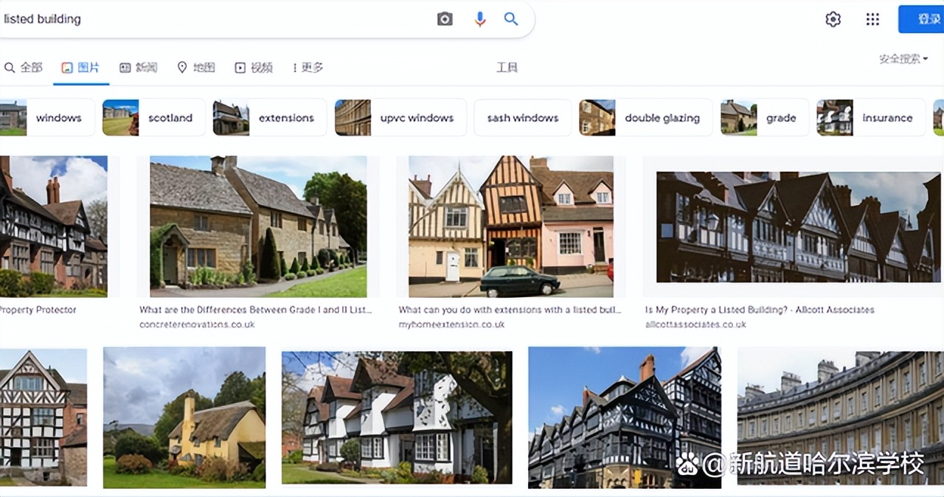This screenshot has height=497, width=944.
Task: Click inside the 'listed building' search field
Action: (214, 19)
